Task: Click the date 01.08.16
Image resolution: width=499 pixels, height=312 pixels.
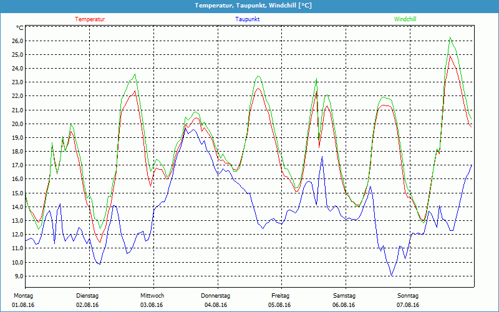Action: 23,305
